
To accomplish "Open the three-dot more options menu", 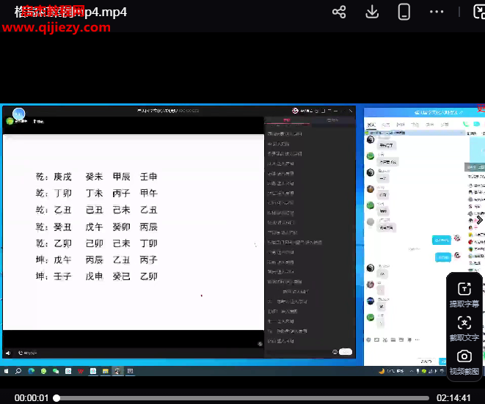I will point(437,12).
